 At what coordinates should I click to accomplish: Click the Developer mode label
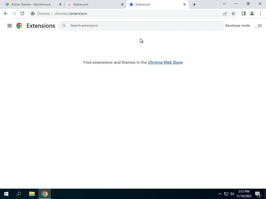(x=238, y=26)
